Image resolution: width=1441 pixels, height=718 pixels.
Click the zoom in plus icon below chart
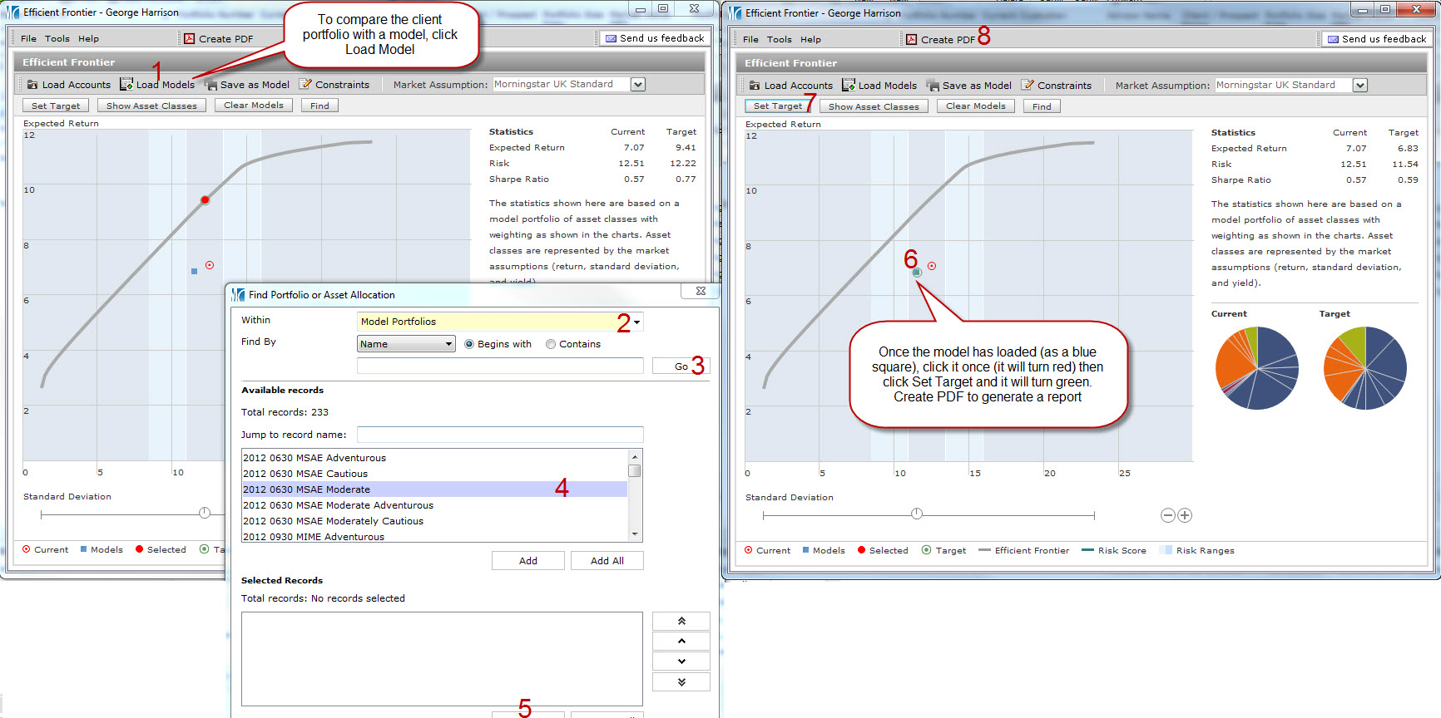click(1185, 515)
